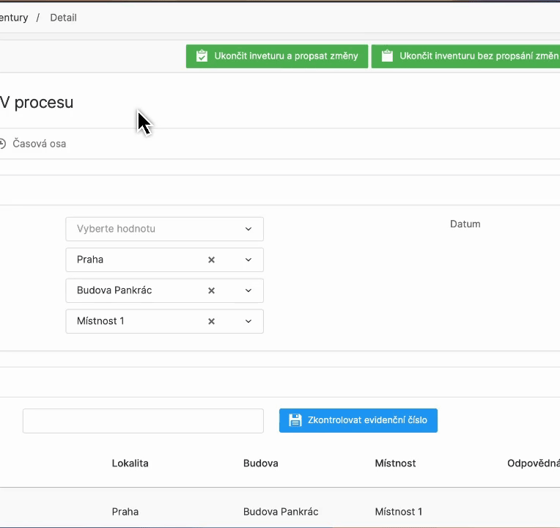Click Budova Pankrác cell in table row

click(x=281, y=512)
